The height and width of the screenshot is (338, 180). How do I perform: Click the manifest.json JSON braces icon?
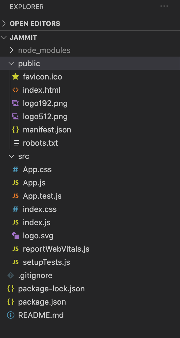coord(16,130)
